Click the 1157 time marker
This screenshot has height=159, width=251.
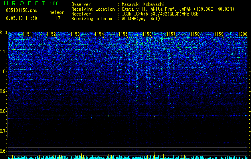[171, 34]
